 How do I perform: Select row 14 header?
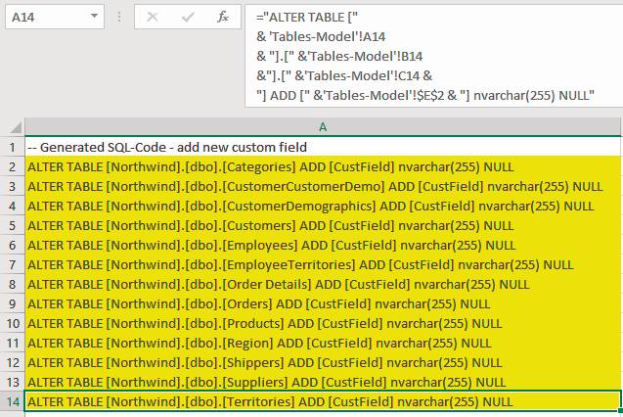(13, 401)
